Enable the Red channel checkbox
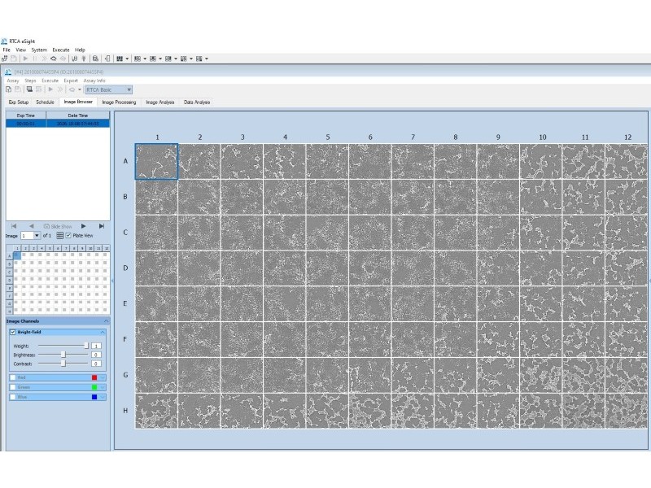Screen dimensions: 651x488 click(13, 377)
